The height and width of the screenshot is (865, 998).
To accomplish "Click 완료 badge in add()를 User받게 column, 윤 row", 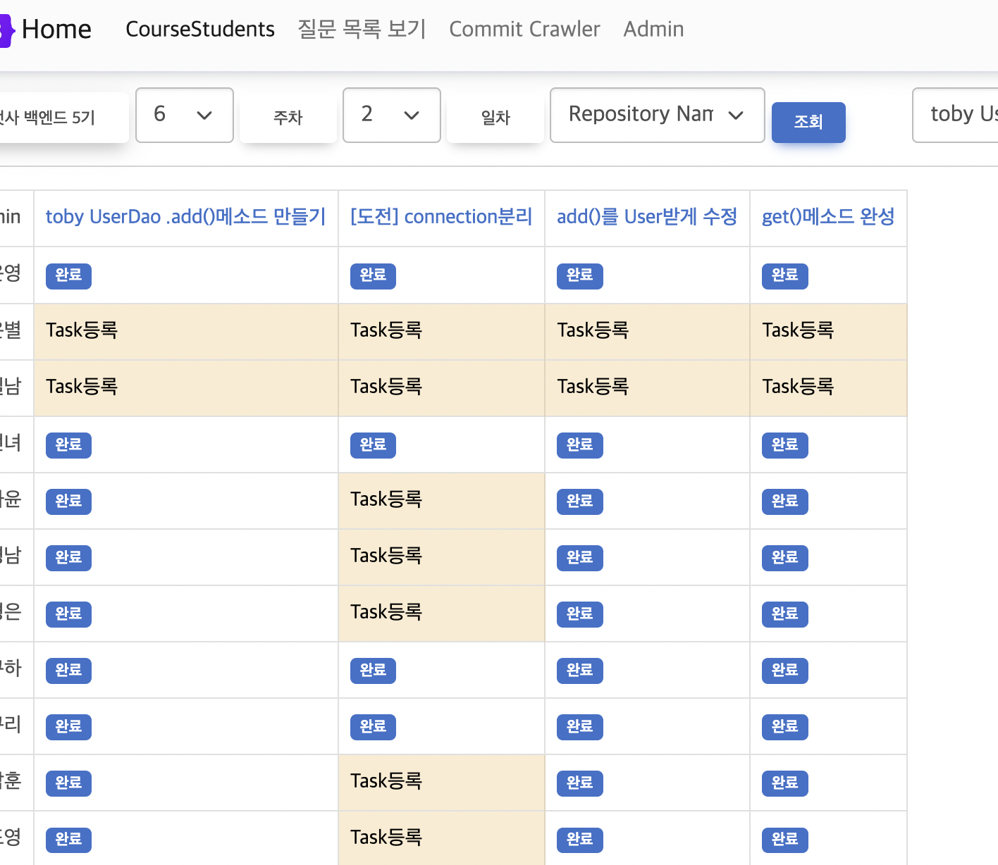I will tap(579, 502).
